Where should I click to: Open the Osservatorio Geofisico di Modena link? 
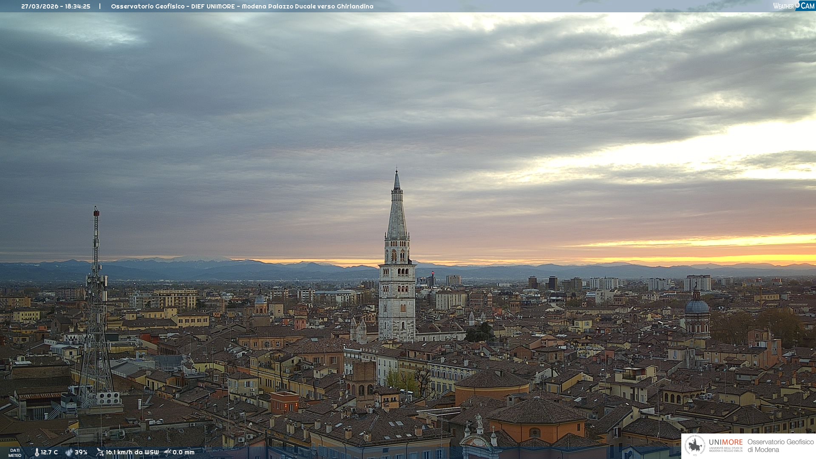pos(780,446)
